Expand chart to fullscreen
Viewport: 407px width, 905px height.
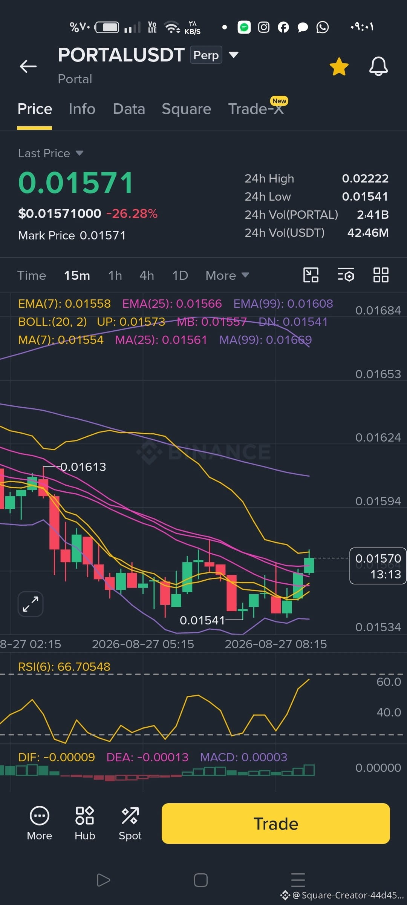[x=31, y=604]
